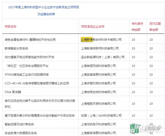165x136 pixels.
Task: Select project '安全航海大数据服务系统'
Action: 21,133
